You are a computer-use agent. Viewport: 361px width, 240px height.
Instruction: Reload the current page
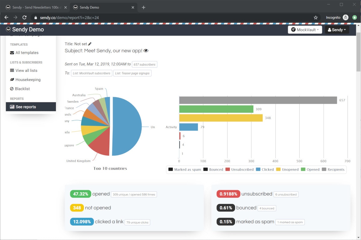pos(25,17)
